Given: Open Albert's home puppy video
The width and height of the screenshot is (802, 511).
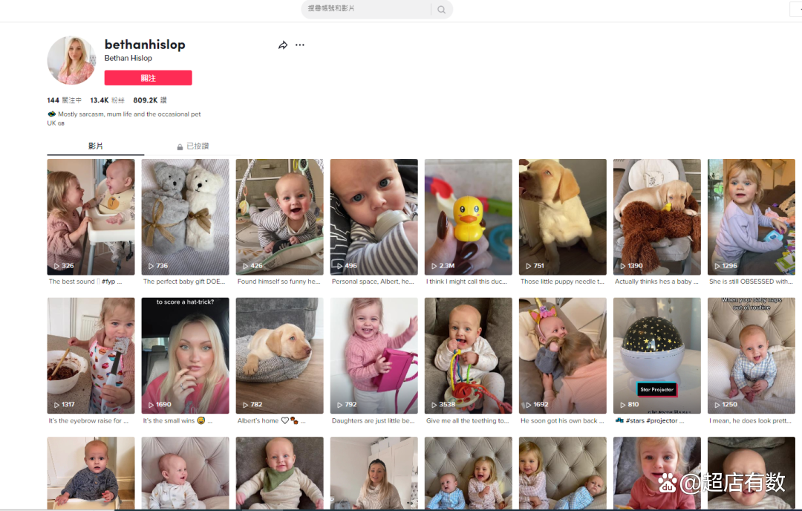Looking at the screenshot, I should click(x=280, y=356).
